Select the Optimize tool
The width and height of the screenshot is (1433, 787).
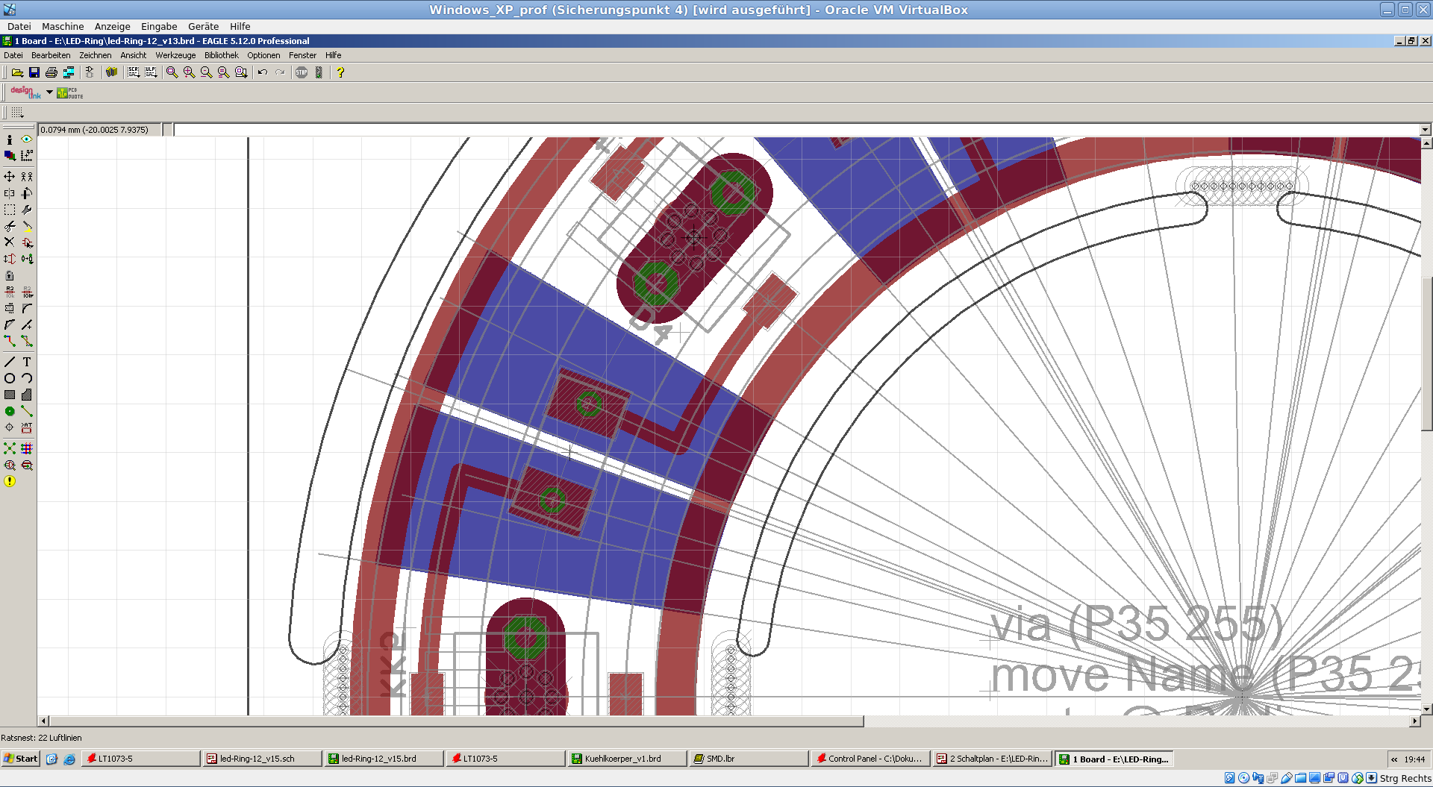point(27,324)
